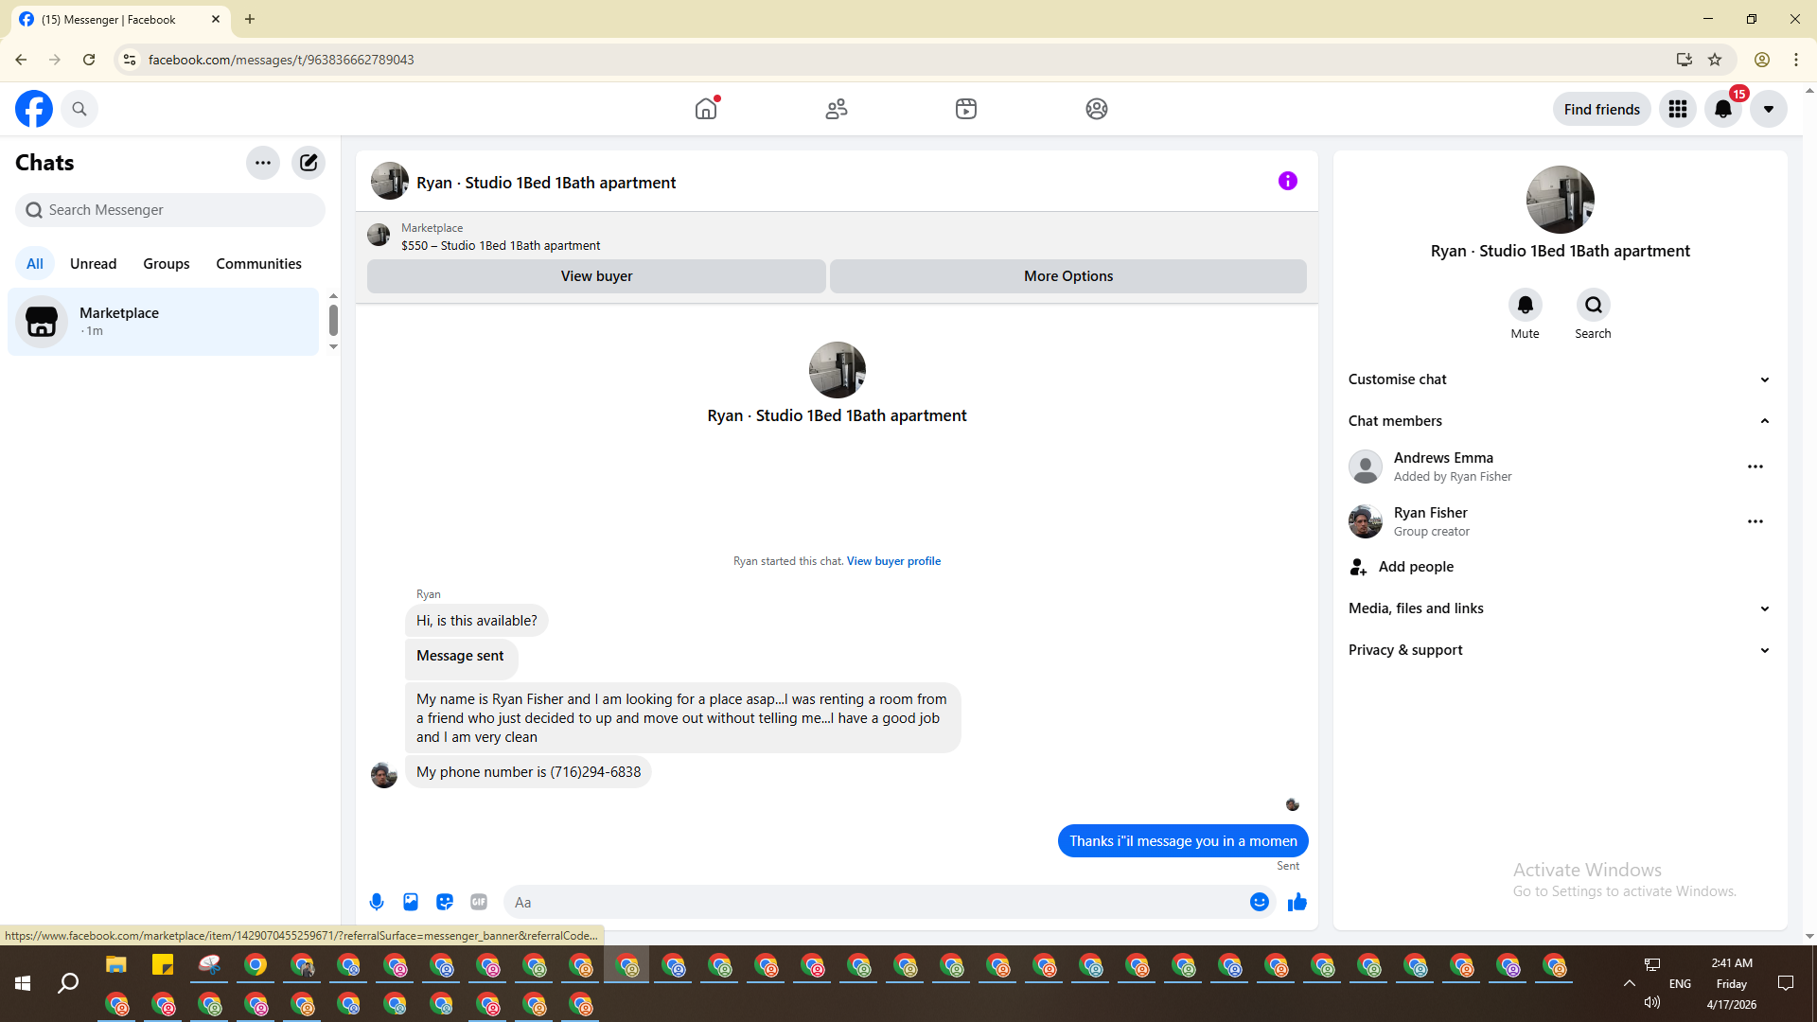Image resolution: width=1817 pixels, height=1022 pixels.
Task: Click the voice clip microphone icon
Action: tap(377, 902)
